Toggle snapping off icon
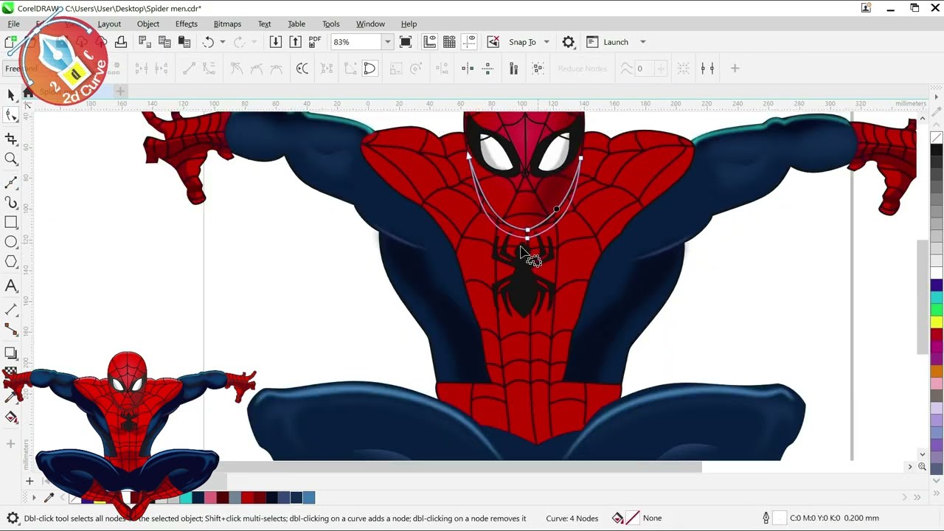The image size is (944, 531). [493, 42]
